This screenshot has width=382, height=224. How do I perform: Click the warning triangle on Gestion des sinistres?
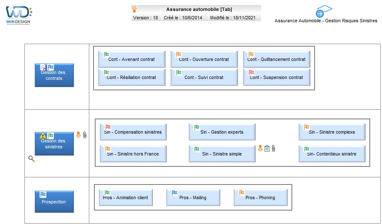tap(43, 136)
